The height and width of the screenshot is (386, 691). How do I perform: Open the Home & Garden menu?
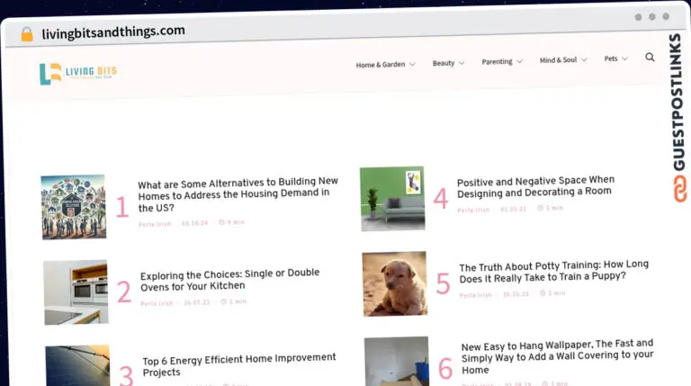click(x=381, y=65)
